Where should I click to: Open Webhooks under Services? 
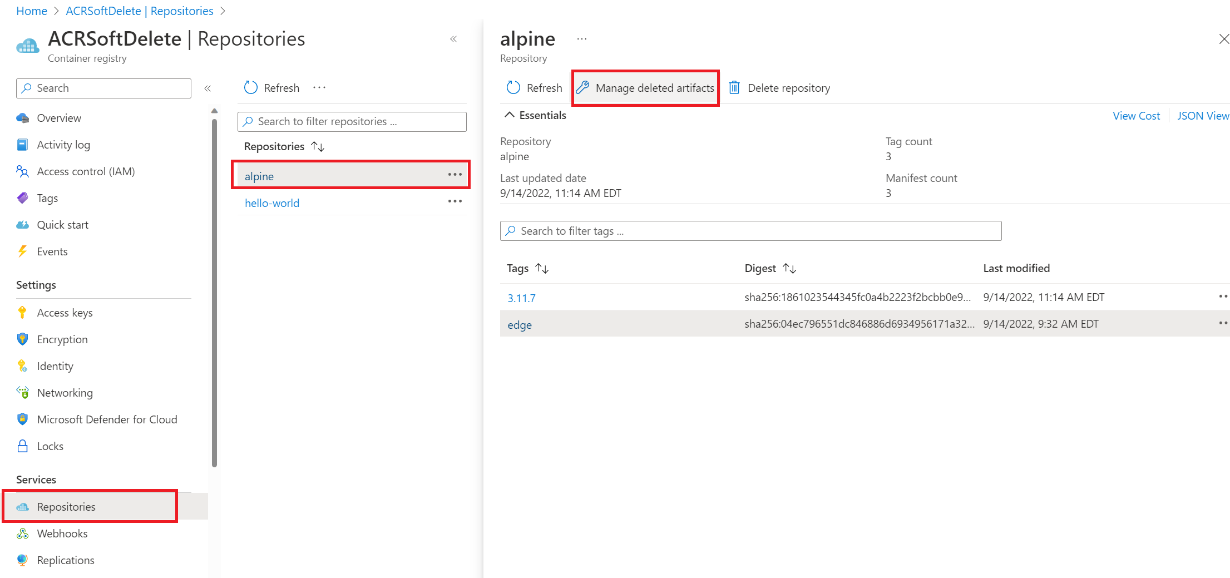point(62,533)
